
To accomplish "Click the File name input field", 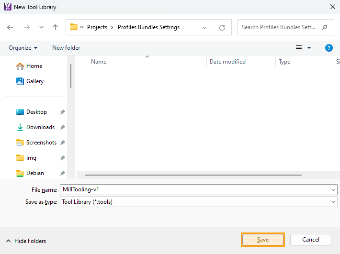I will pos(194,190).
